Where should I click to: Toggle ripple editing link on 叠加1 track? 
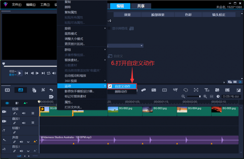click(14, 123)
